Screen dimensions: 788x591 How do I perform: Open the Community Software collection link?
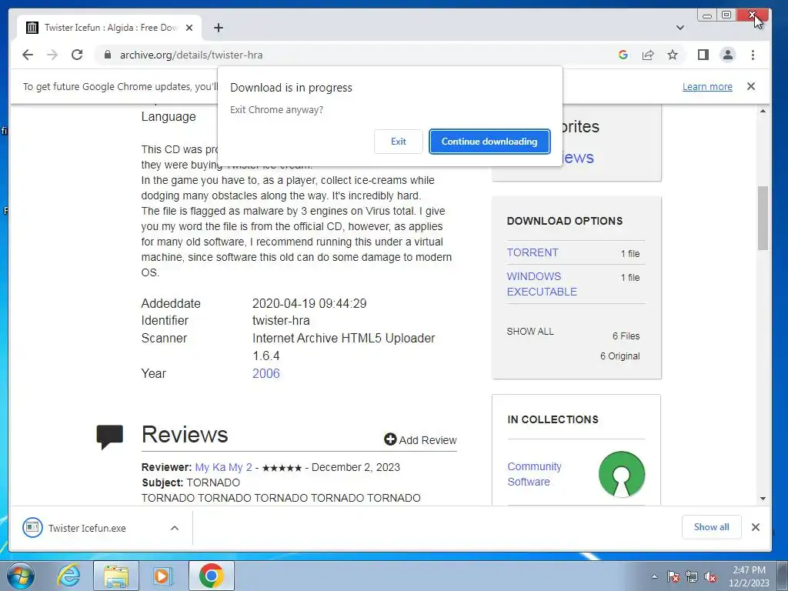(534, 474)
